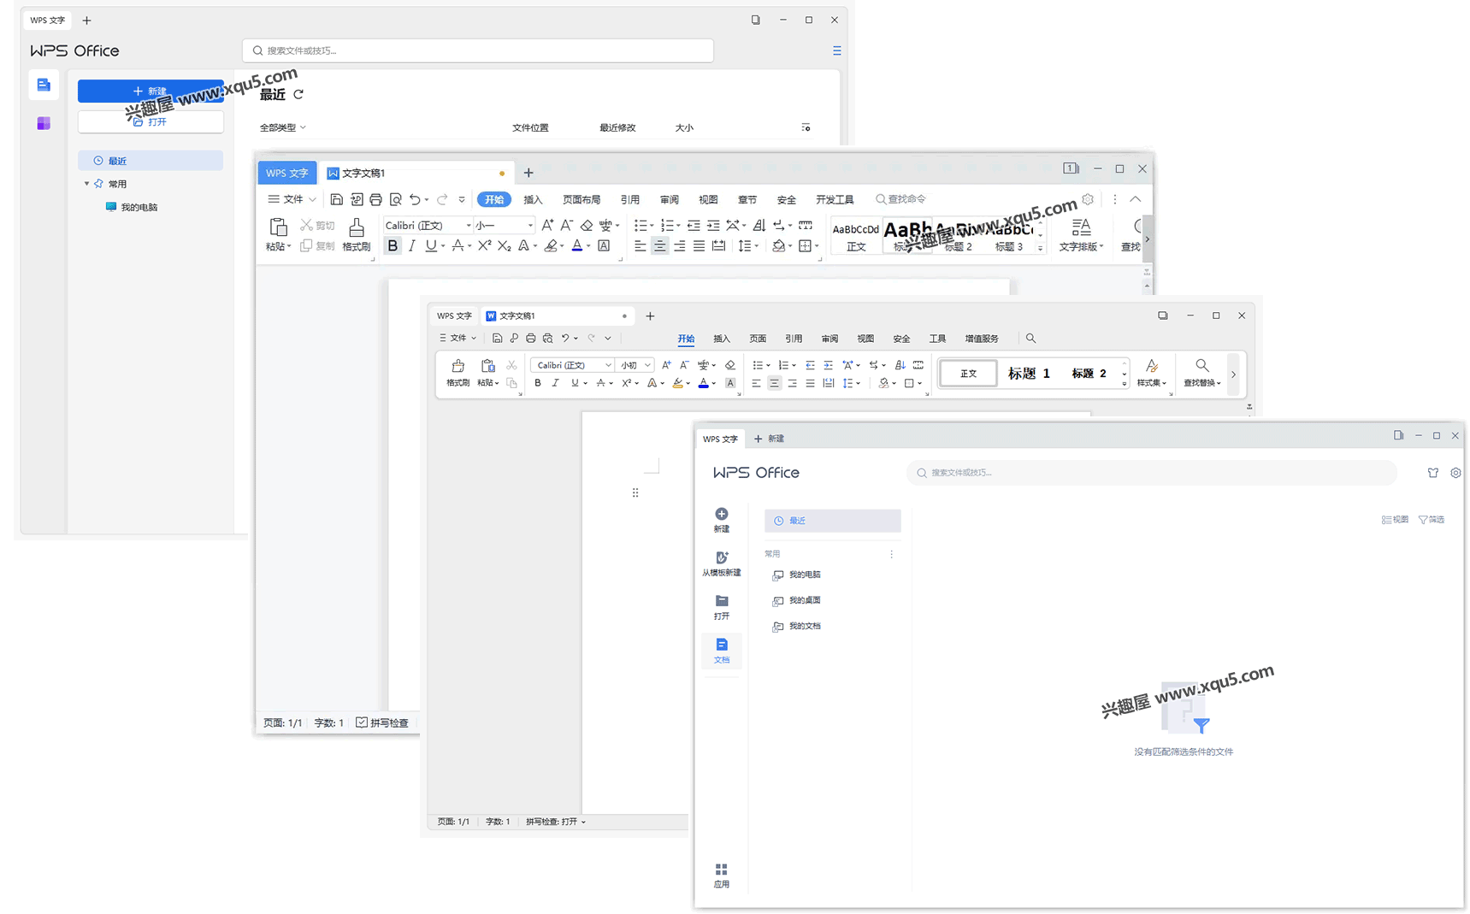Screen dimensions: 1470x914
Task: Click 打开 folder icon in front window sidebar
Action: pos(722,601)
